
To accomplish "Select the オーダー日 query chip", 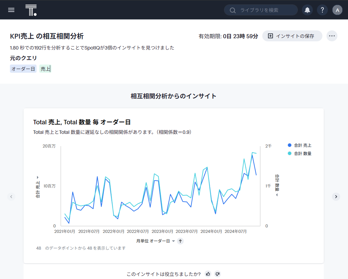I will point(23,69).
